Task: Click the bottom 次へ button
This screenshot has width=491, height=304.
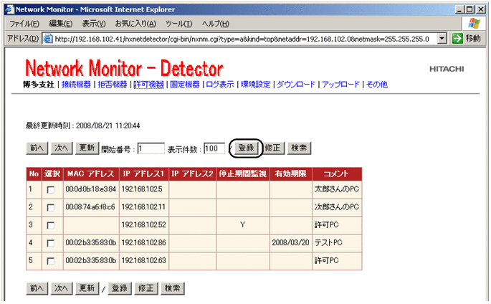Action: (62, 288)
